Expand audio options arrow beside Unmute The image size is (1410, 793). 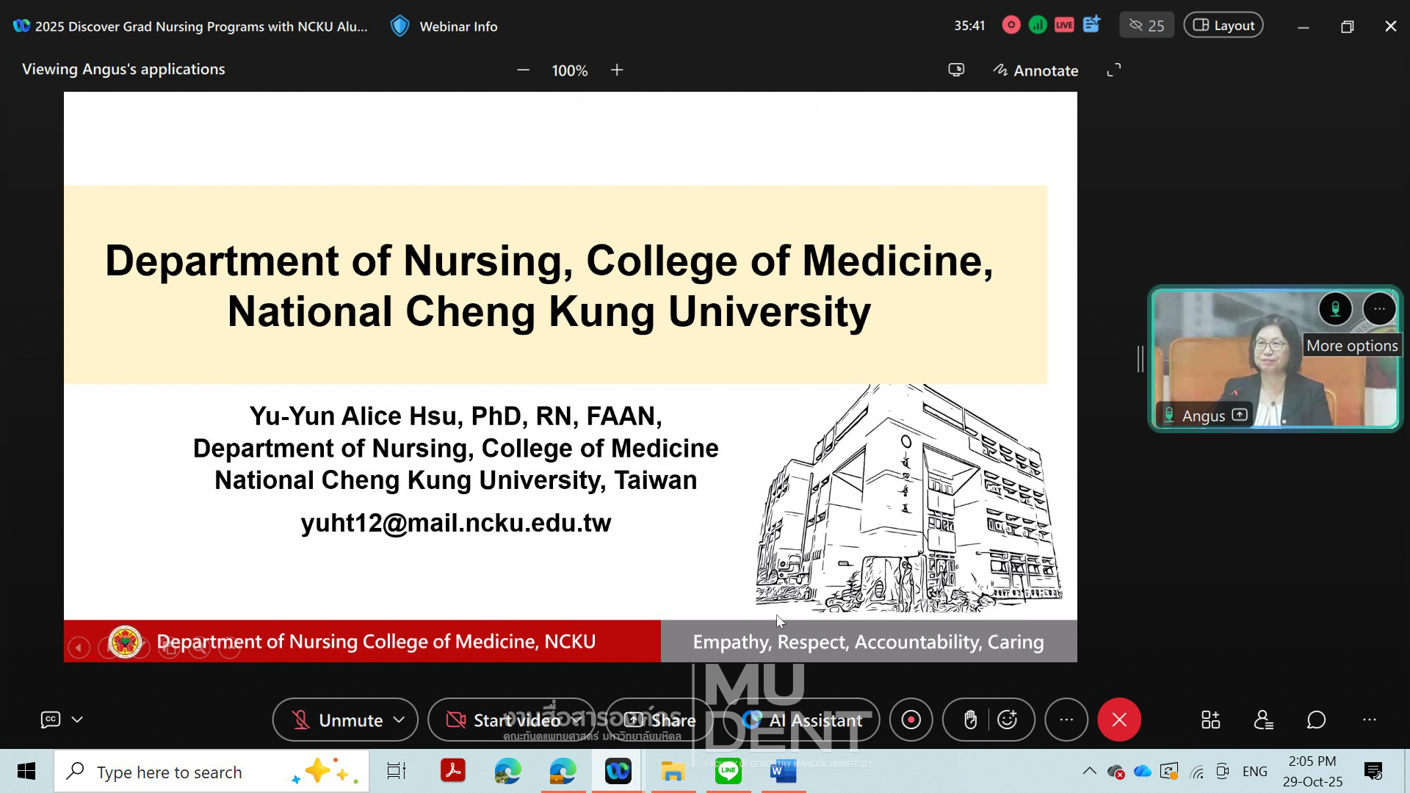tap(399, 720)
